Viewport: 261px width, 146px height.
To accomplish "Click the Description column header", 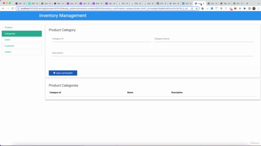I will pos(177,92).
